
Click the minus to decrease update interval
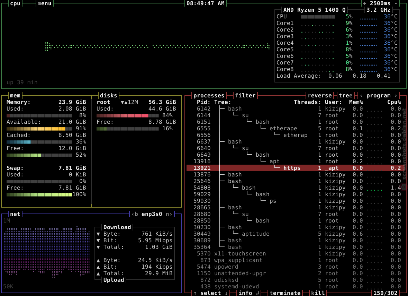click(x=396, y=3)
